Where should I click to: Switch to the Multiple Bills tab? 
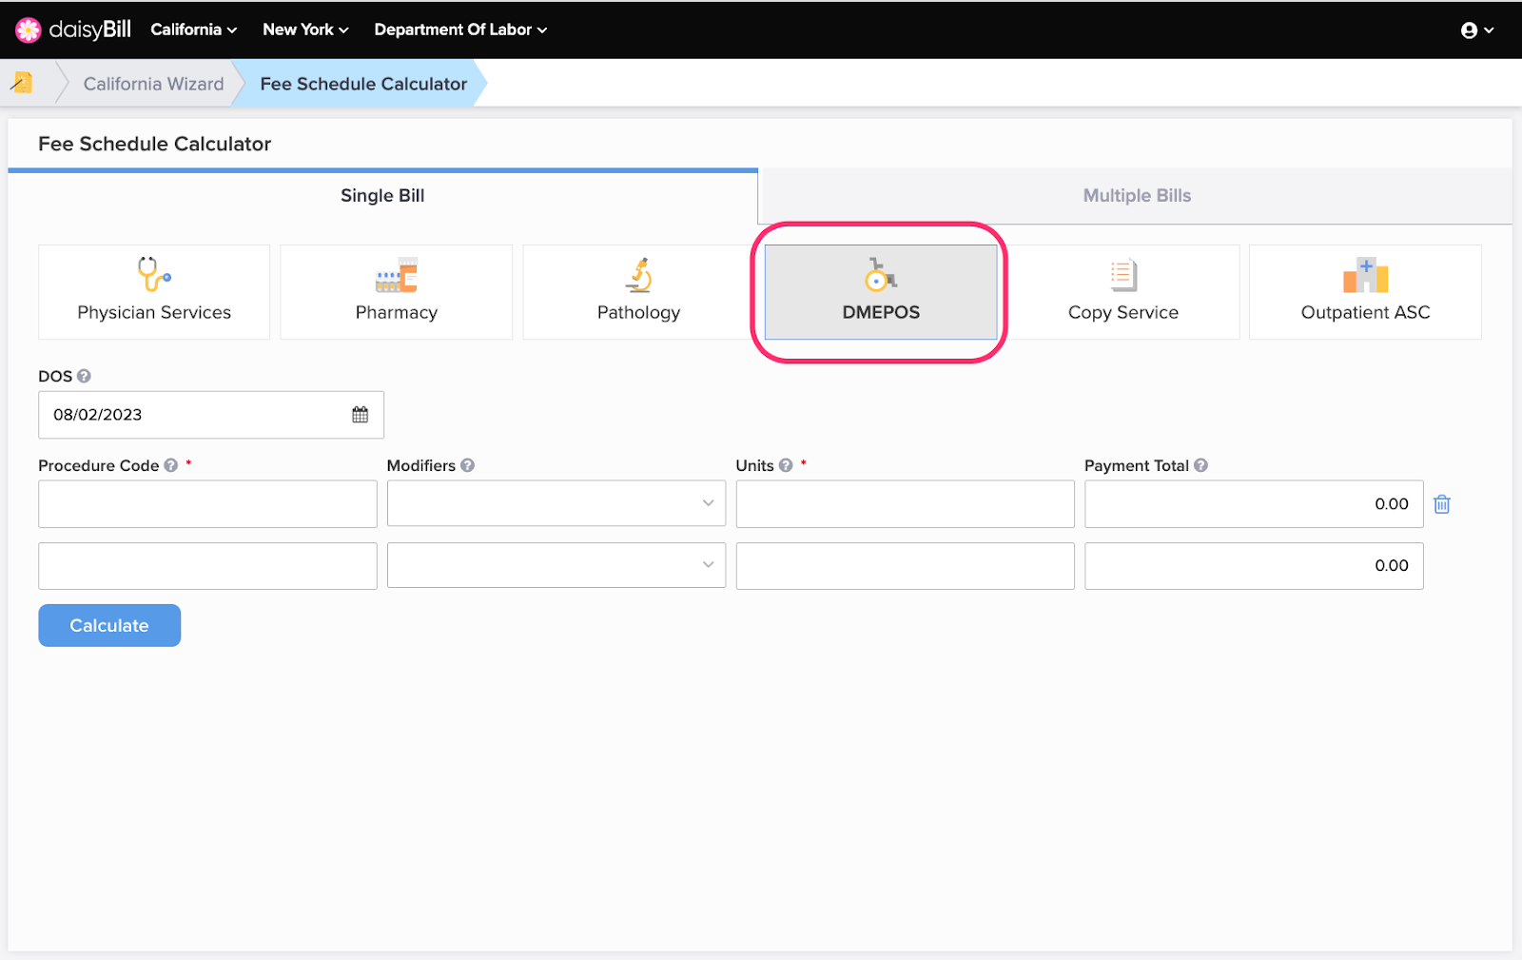[x=1137, y=195]
